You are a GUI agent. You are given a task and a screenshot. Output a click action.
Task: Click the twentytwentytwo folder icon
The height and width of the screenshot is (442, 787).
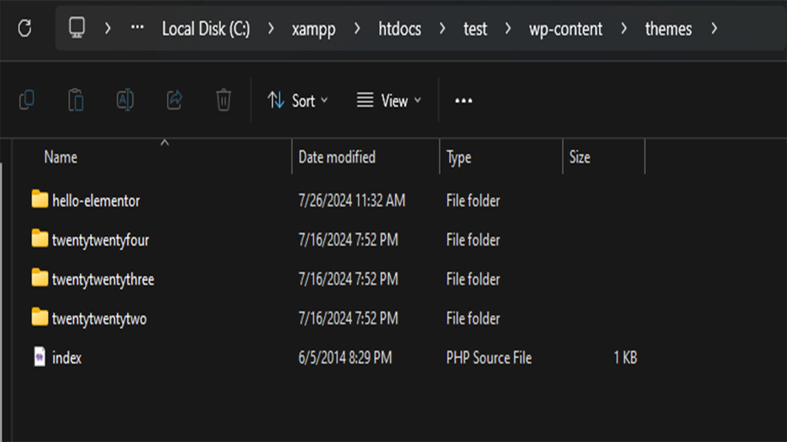40,317
